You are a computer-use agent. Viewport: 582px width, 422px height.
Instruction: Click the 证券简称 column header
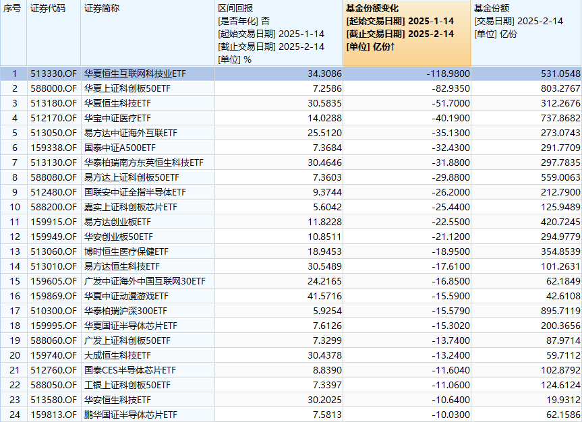click(x=148, y=34)
